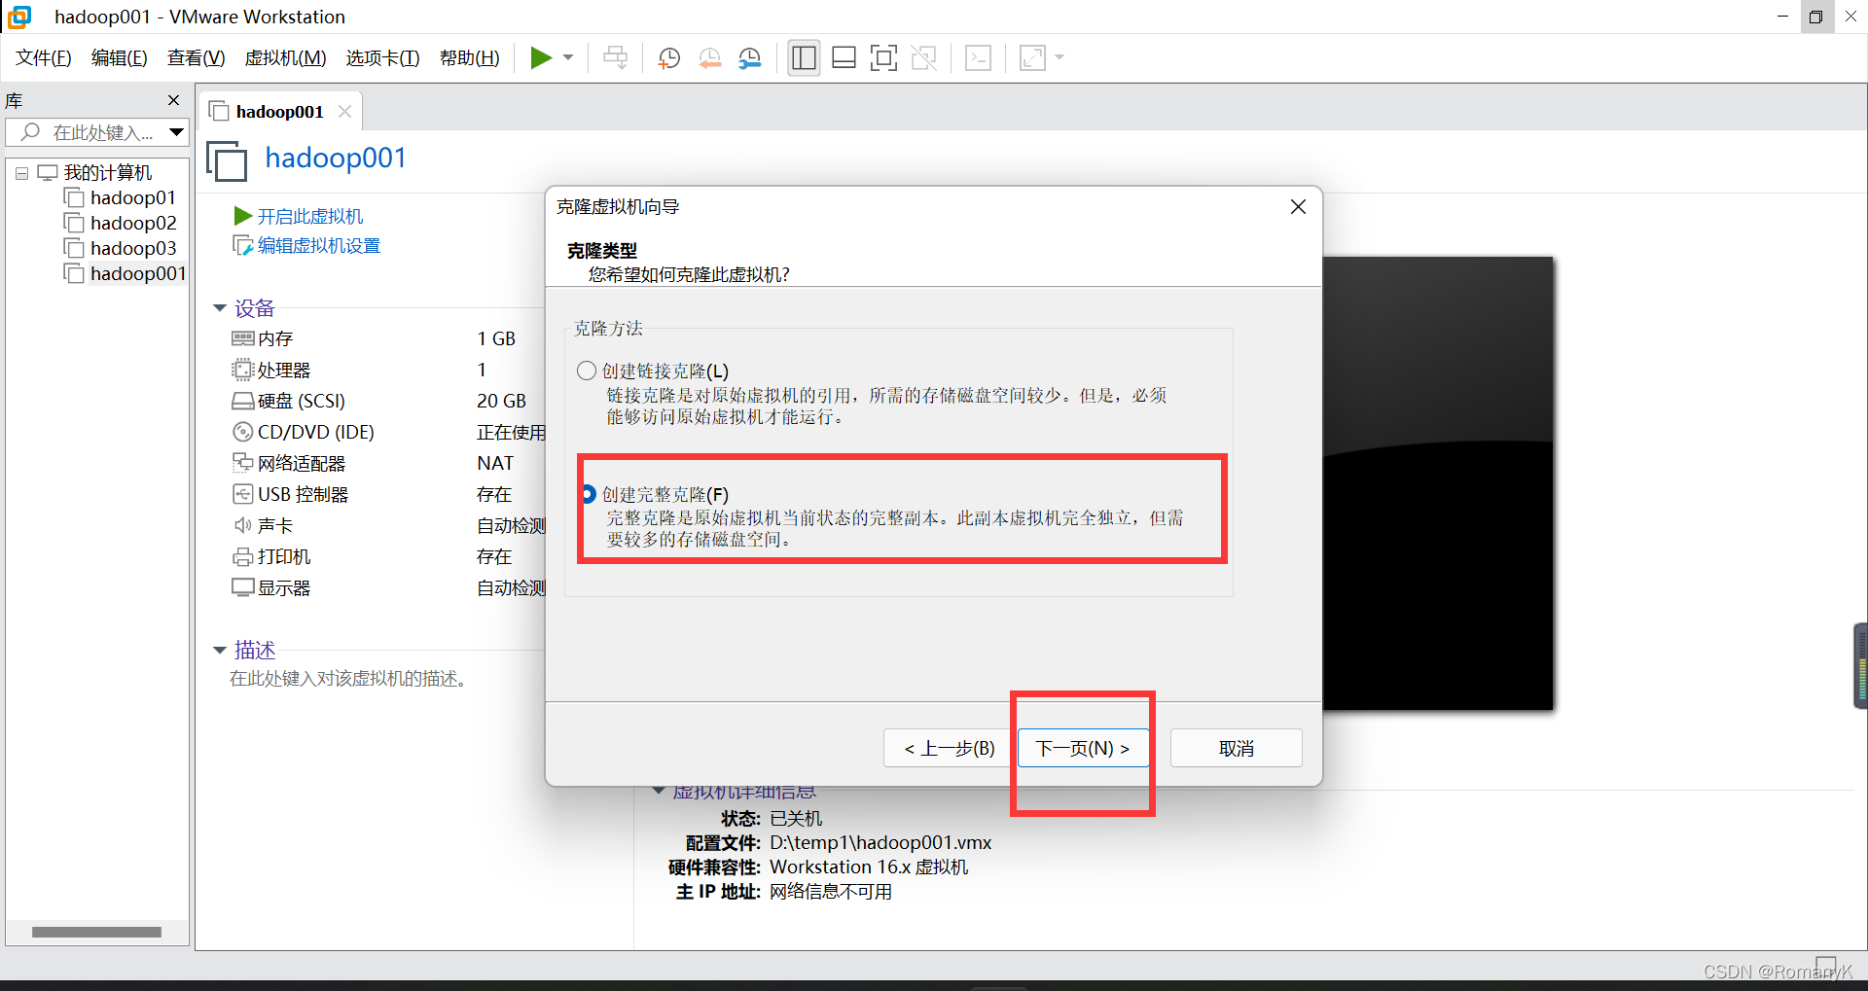This screenshot has width=1868, height=991.
Task: Collapse the 我的计算机 tree node
Action: [x=21, y=173]
